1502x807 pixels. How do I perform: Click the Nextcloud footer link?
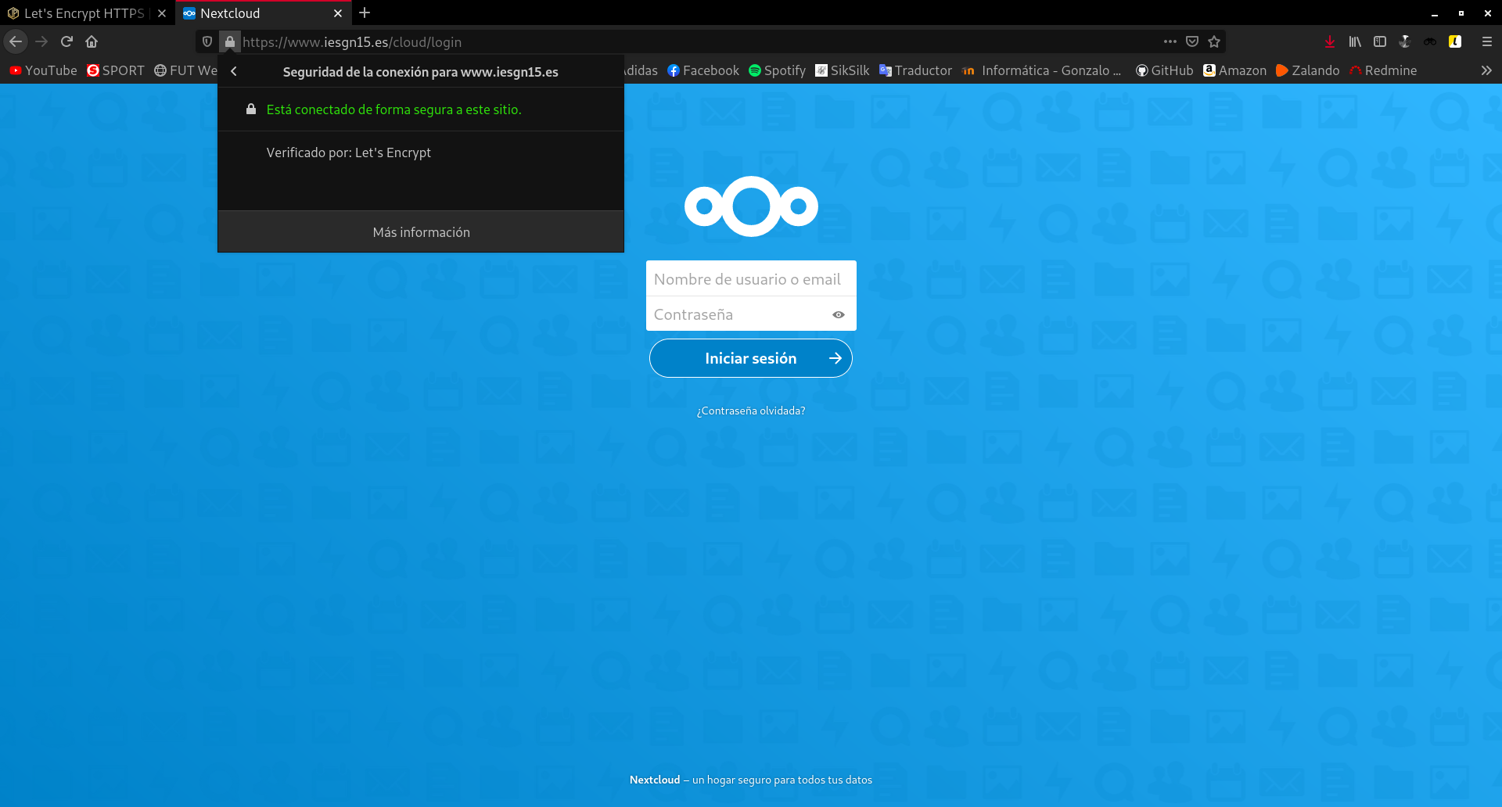[655, 780]
